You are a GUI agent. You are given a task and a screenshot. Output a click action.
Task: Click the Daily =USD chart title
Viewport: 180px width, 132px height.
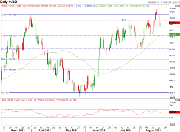(x=9, y=2)
